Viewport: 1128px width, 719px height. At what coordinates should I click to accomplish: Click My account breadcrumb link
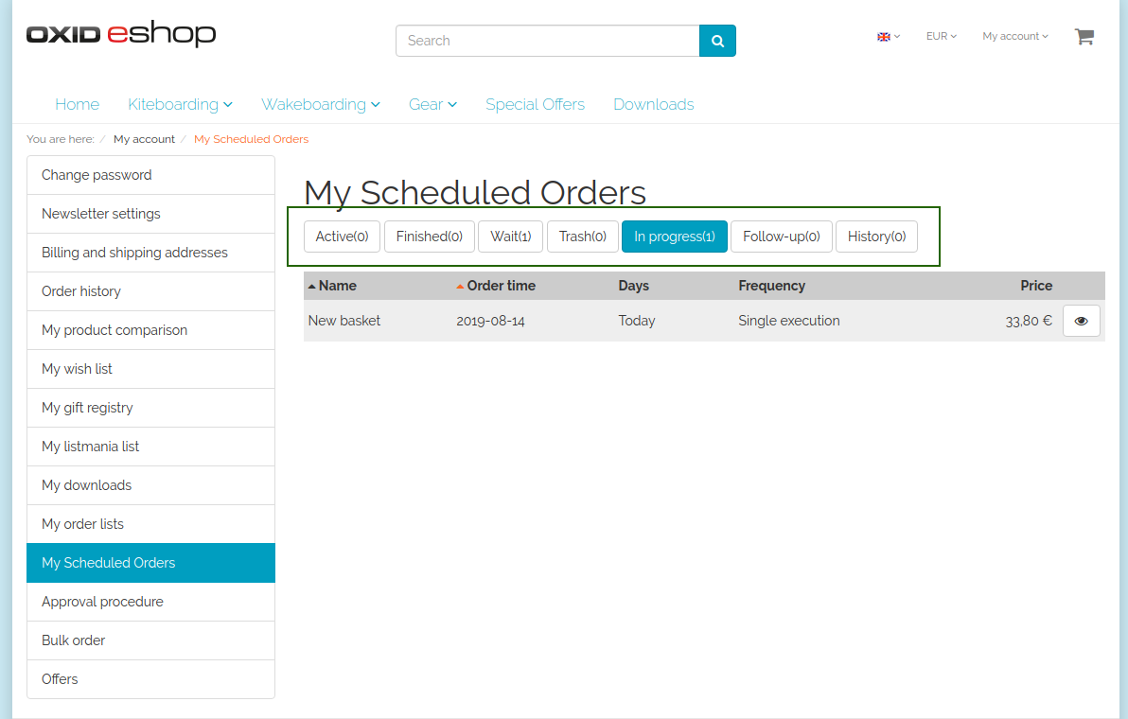click(144, 139)
